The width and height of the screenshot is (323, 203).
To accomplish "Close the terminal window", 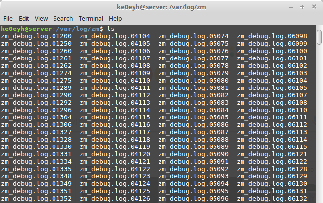I will click(314, 7).
